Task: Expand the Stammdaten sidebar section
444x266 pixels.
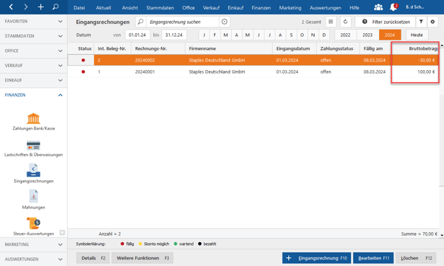Action: click(33, 36)
